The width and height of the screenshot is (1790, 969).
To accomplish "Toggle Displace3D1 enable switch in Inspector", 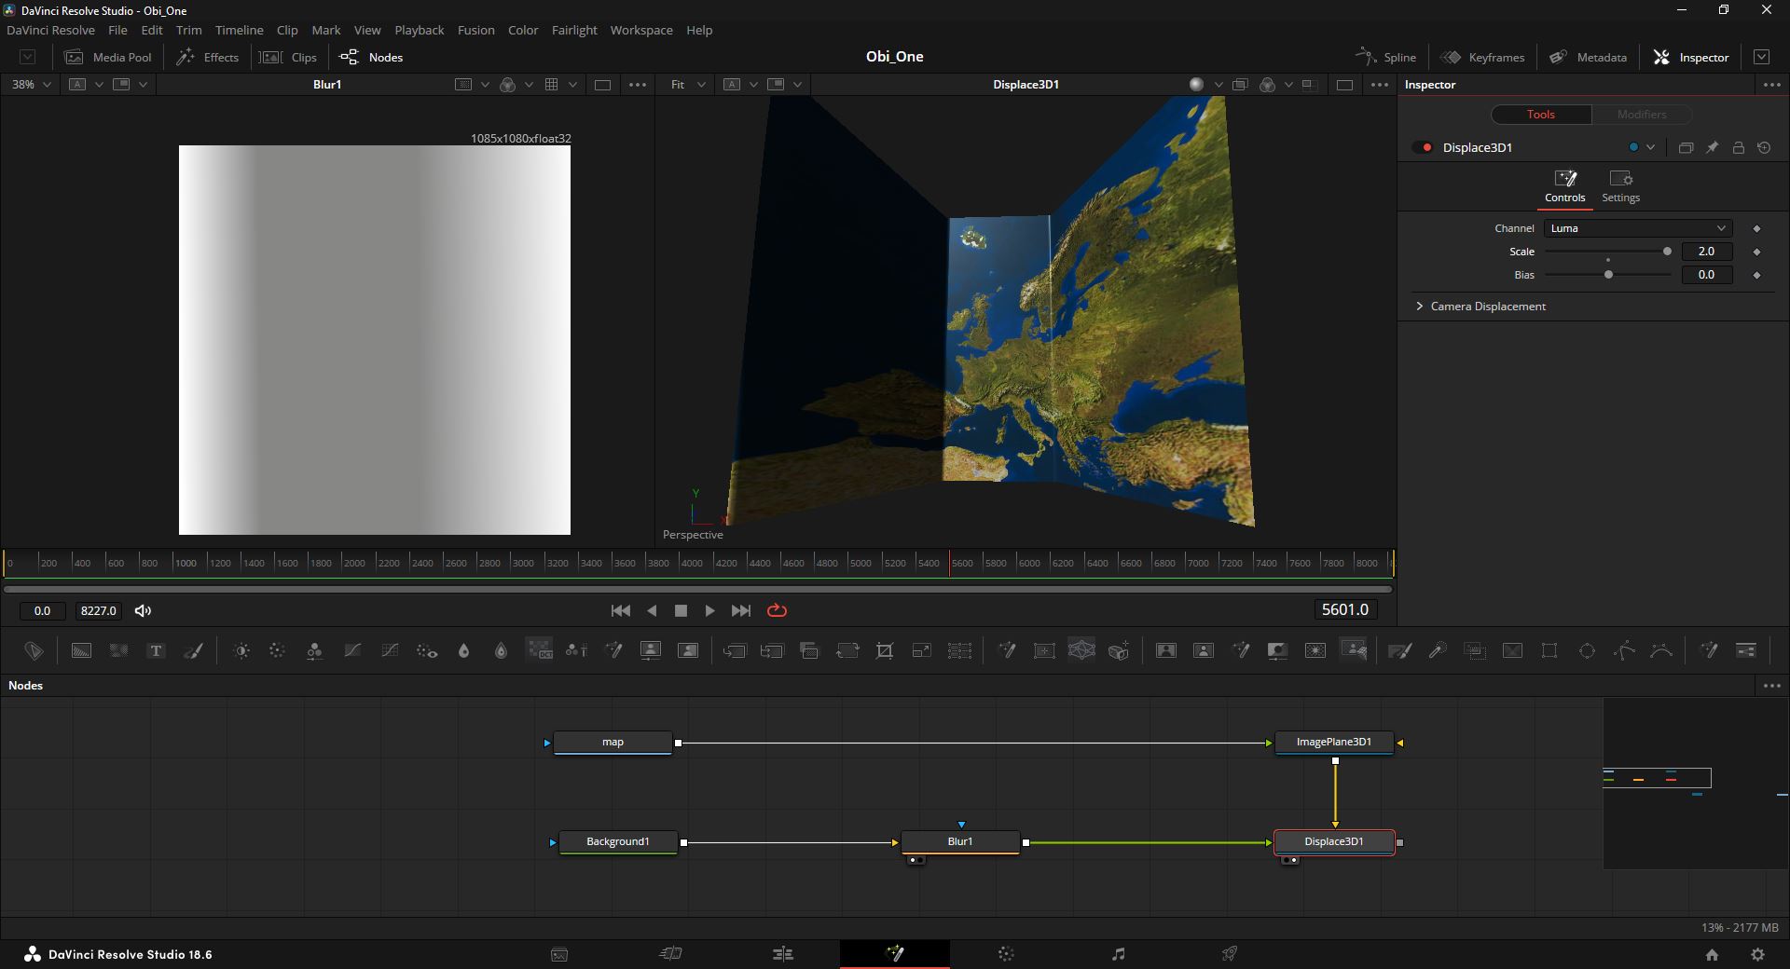I will [x=1423, y=147].
